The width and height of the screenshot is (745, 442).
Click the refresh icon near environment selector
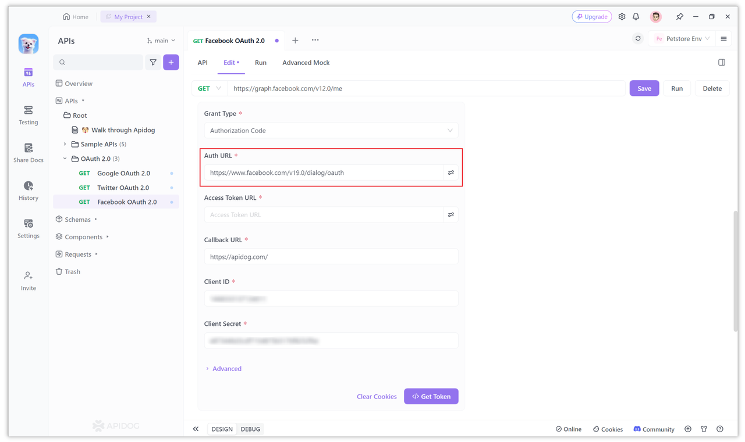point(638,39)
